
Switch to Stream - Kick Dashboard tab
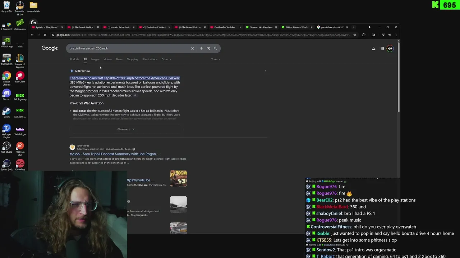[x=261, y=27]
